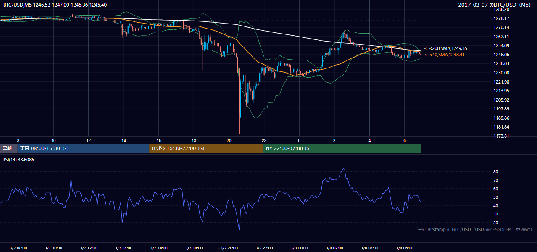
Task: Click RSI axis level 70
Action: point(495,180)
